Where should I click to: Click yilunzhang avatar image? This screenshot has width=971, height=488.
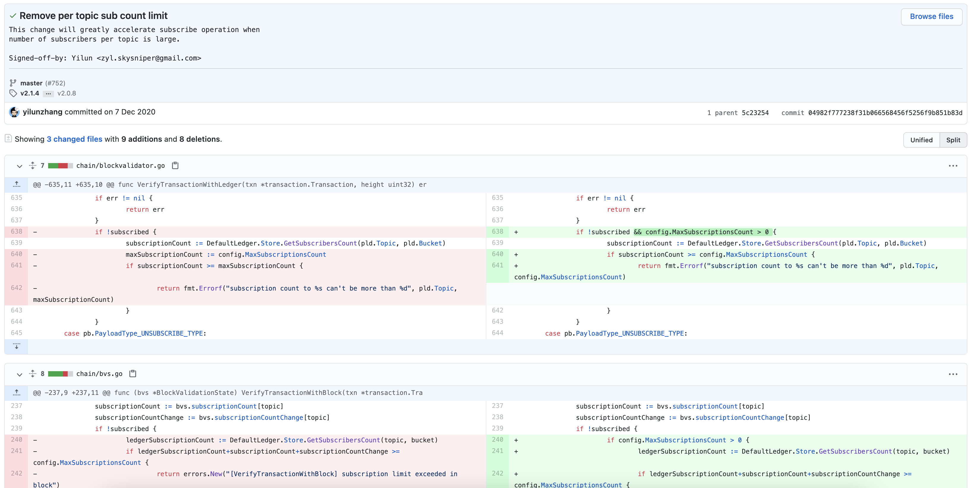14,112
